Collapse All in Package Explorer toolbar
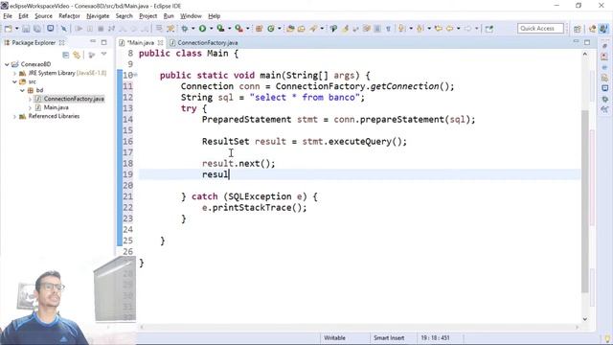Viewport: 613px width, 345px height. click(x=66, y=56)
